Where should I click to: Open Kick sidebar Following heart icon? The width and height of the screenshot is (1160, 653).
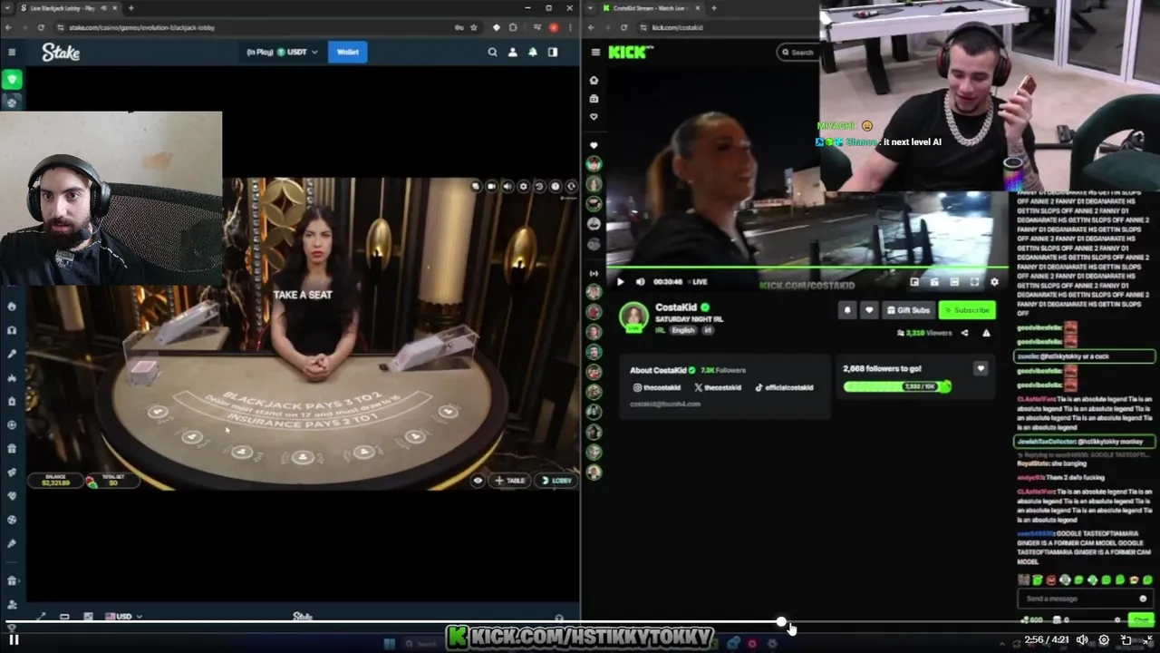tap(594, 117)
